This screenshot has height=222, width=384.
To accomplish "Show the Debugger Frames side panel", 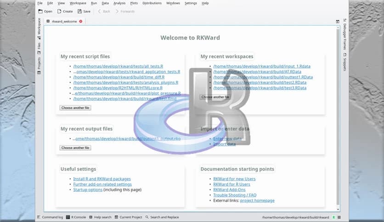I will [x=344, y=34].
